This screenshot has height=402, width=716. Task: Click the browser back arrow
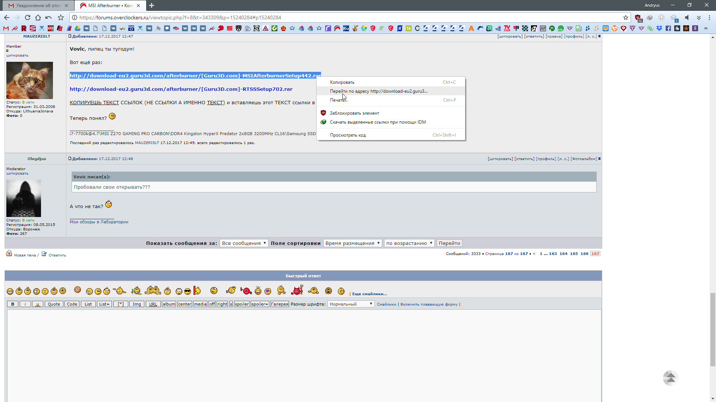7,17
